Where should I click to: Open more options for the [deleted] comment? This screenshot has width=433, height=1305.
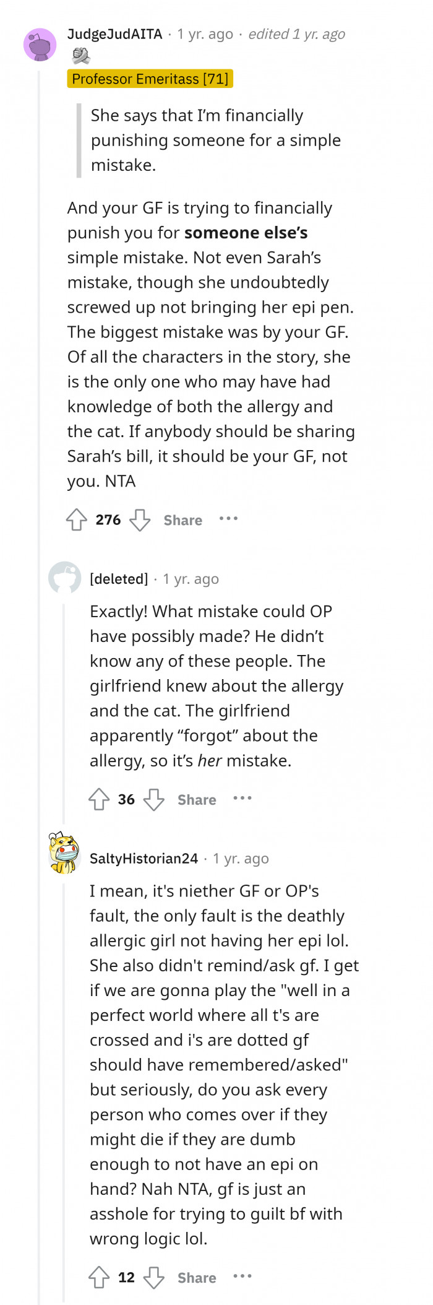[x=242, y=799]
